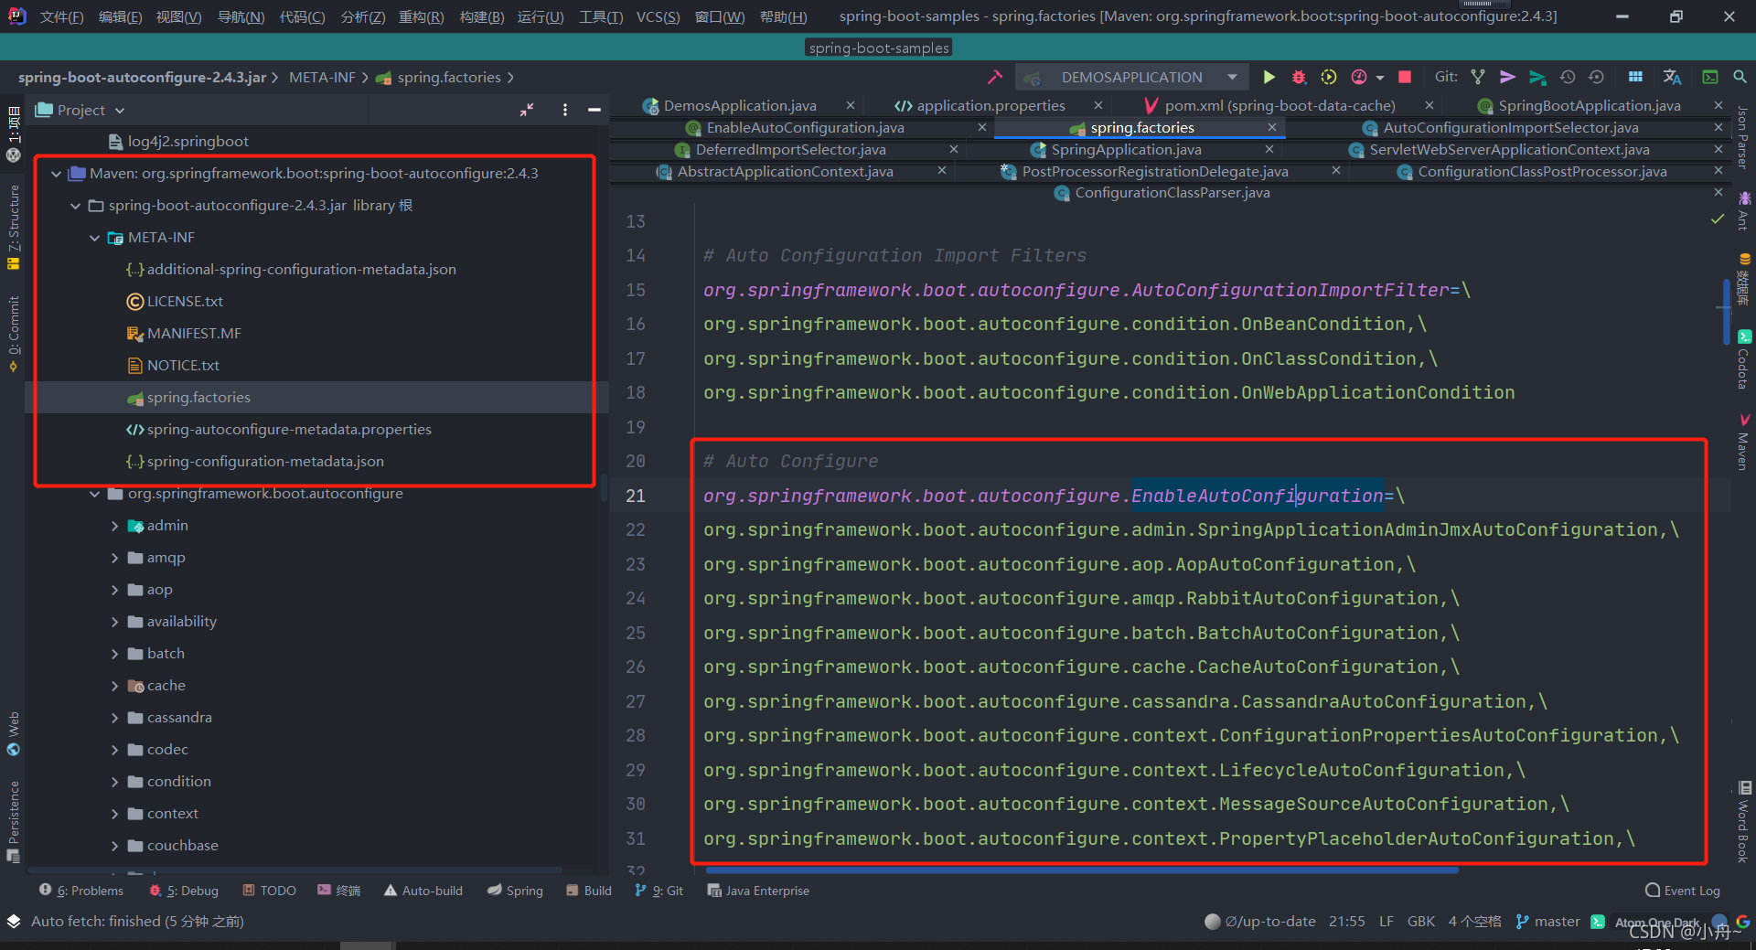The width and height of the screenshot is (1756, 950).
Task: Open the Problems tool window button
Action: pyautogui.click(x=81, y=891)
